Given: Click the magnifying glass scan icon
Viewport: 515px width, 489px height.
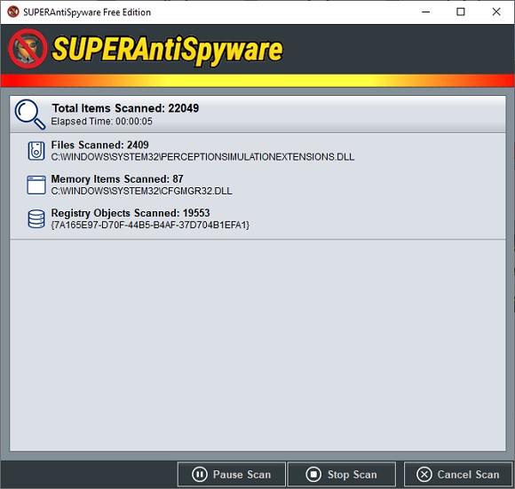Looking at the screenshot, I should coord(30,114).
